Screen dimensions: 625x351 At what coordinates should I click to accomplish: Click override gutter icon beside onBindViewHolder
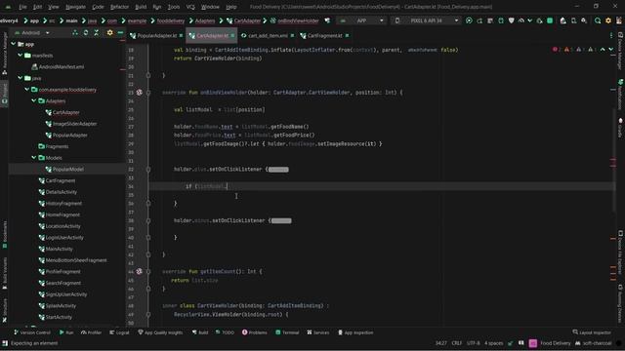[x=139, y=93]
